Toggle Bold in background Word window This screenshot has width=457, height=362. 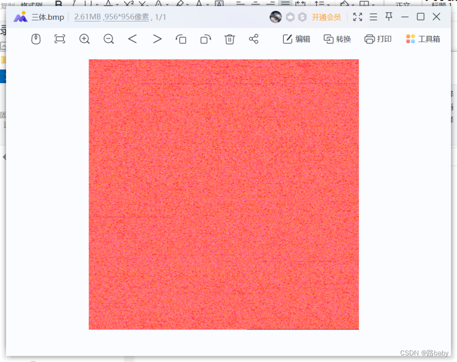click(x=58, y=3)
